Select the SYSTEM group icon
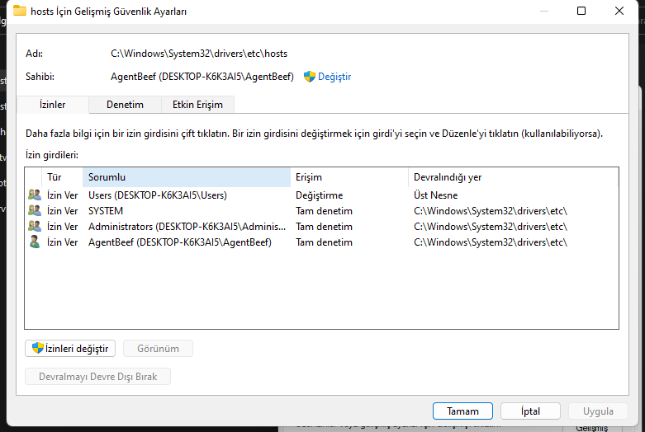The width and height of the screenshot is (645, 432). [x=35, y=211]
